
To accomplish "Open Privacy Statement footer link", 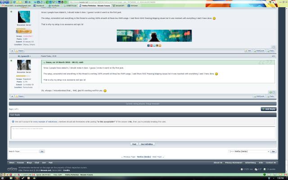I will coord(234,163).
